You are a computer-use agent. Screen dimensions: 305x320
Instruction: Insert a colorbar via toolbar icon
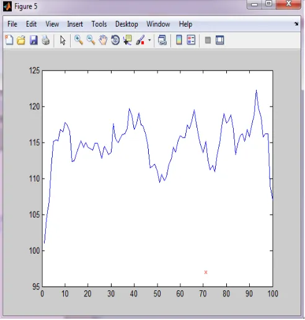(x=179, y=40)
